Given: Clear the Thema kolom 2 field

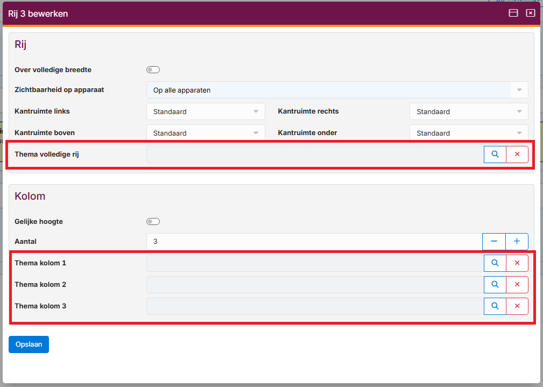Looking at the screenshot, I should click(517, 285).
